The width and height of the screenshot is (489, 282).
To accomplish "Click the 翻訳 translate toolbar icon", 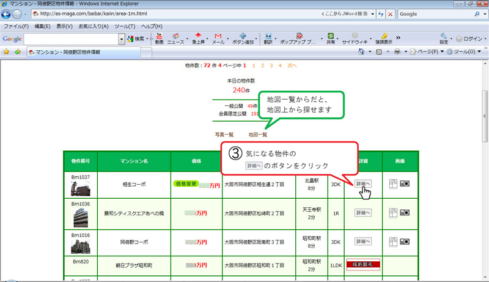I will pyautogui.click(x=268, y=39).
